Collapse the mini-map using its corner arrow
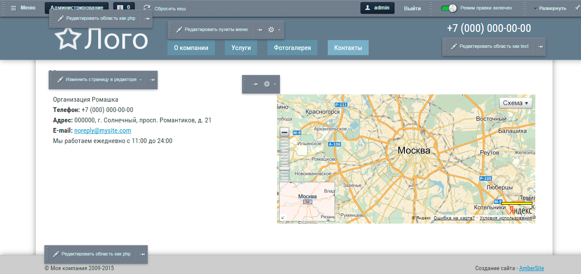This screenshot has width=581, height=274. [283, 218]
